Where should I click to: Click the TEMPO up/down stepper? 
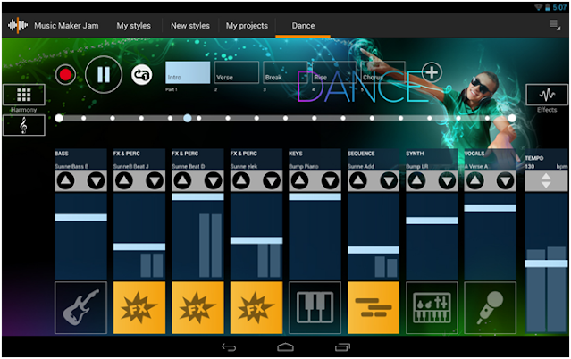click(546, 180)
